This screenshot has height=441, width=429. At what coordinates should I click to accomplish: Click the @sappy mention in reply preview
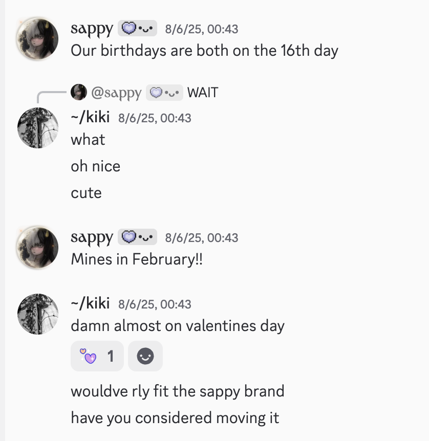(x=116, y=93)
